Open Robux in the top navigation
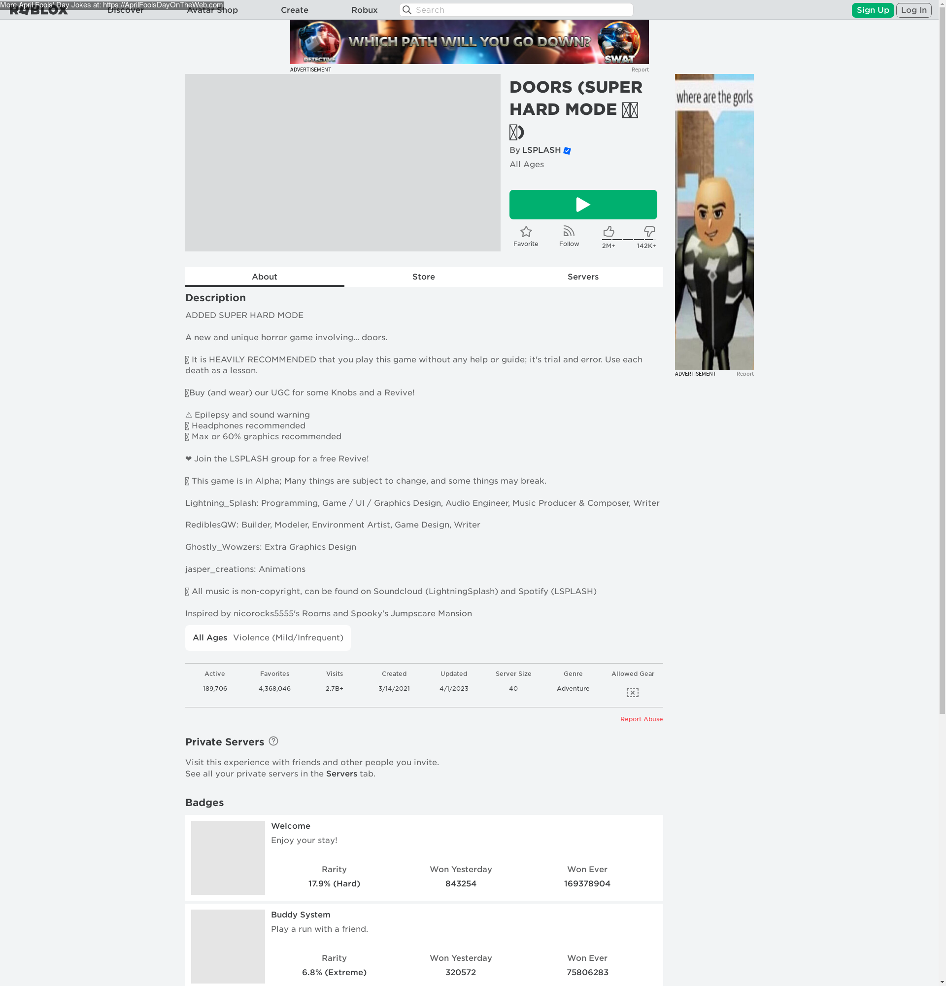 (x=365, y=10)
